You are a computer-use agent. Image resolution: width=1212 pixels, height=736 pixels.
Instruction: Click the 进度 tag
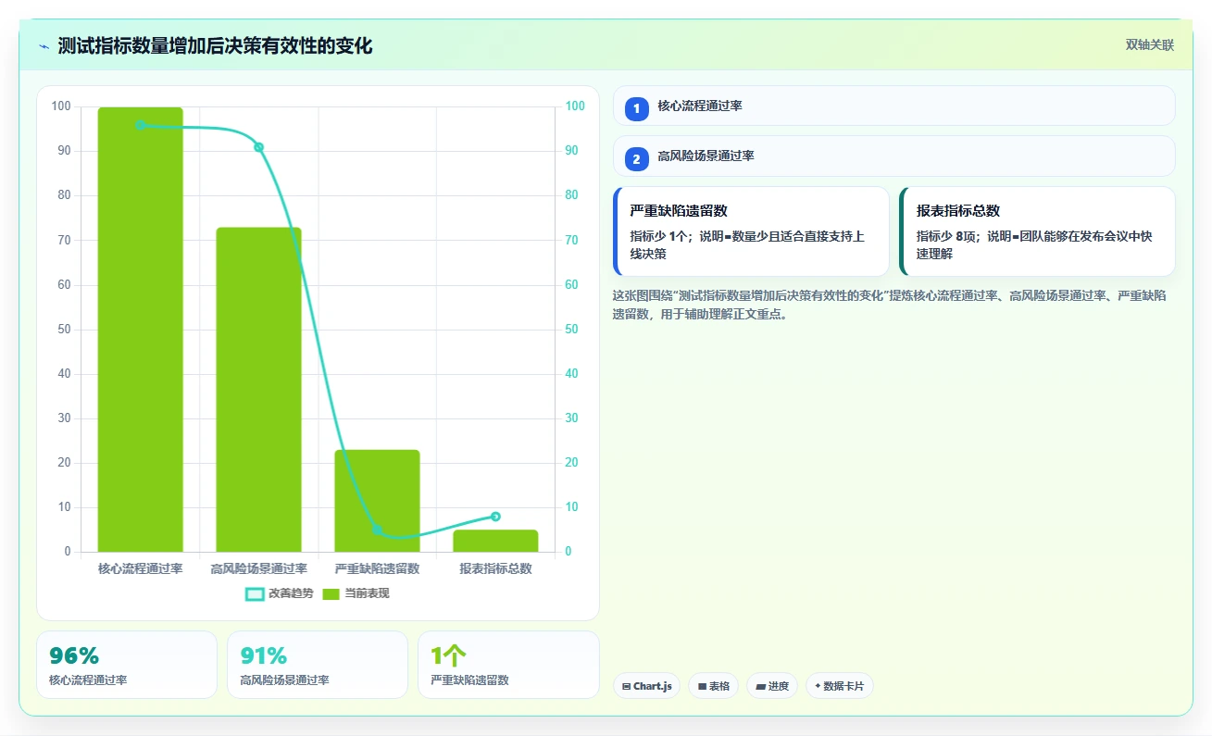point(772,686)
